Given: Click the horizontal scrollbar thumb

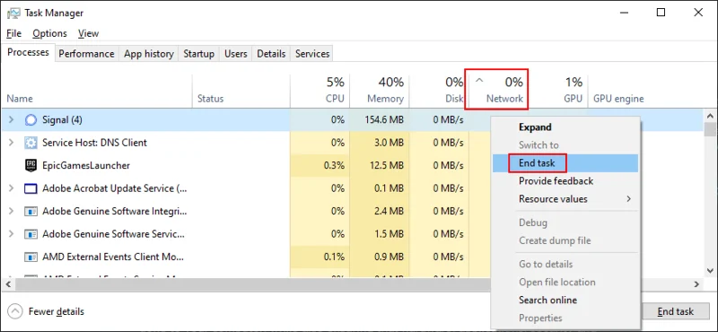Looking at the screenshot, I should [x=252, y=284].
